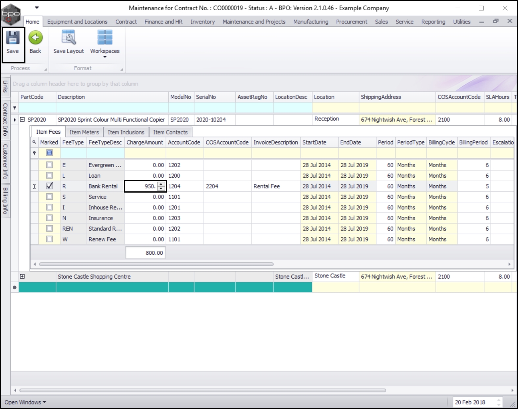518x409 pixels.
Task: Toggle the Marked checkbox for Inhouse Rental row
Action: (49, 207)
